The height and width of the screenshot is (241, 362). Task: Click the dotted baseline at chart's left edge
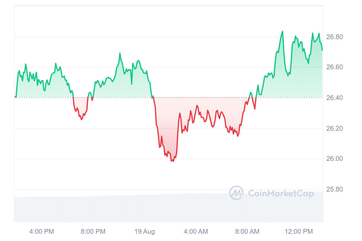[x=15, y=97]
